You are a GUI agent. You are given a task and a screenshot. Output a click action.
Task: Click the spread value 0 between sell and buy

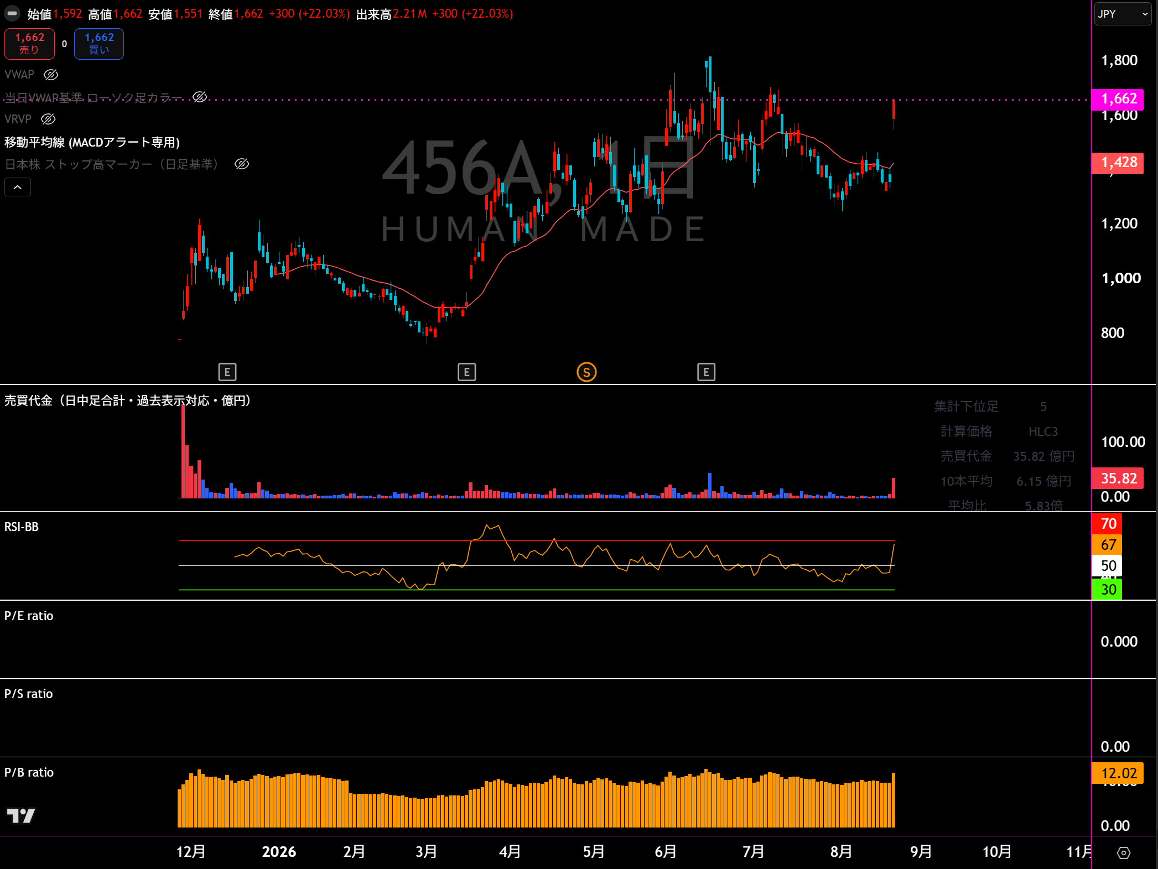65,44
